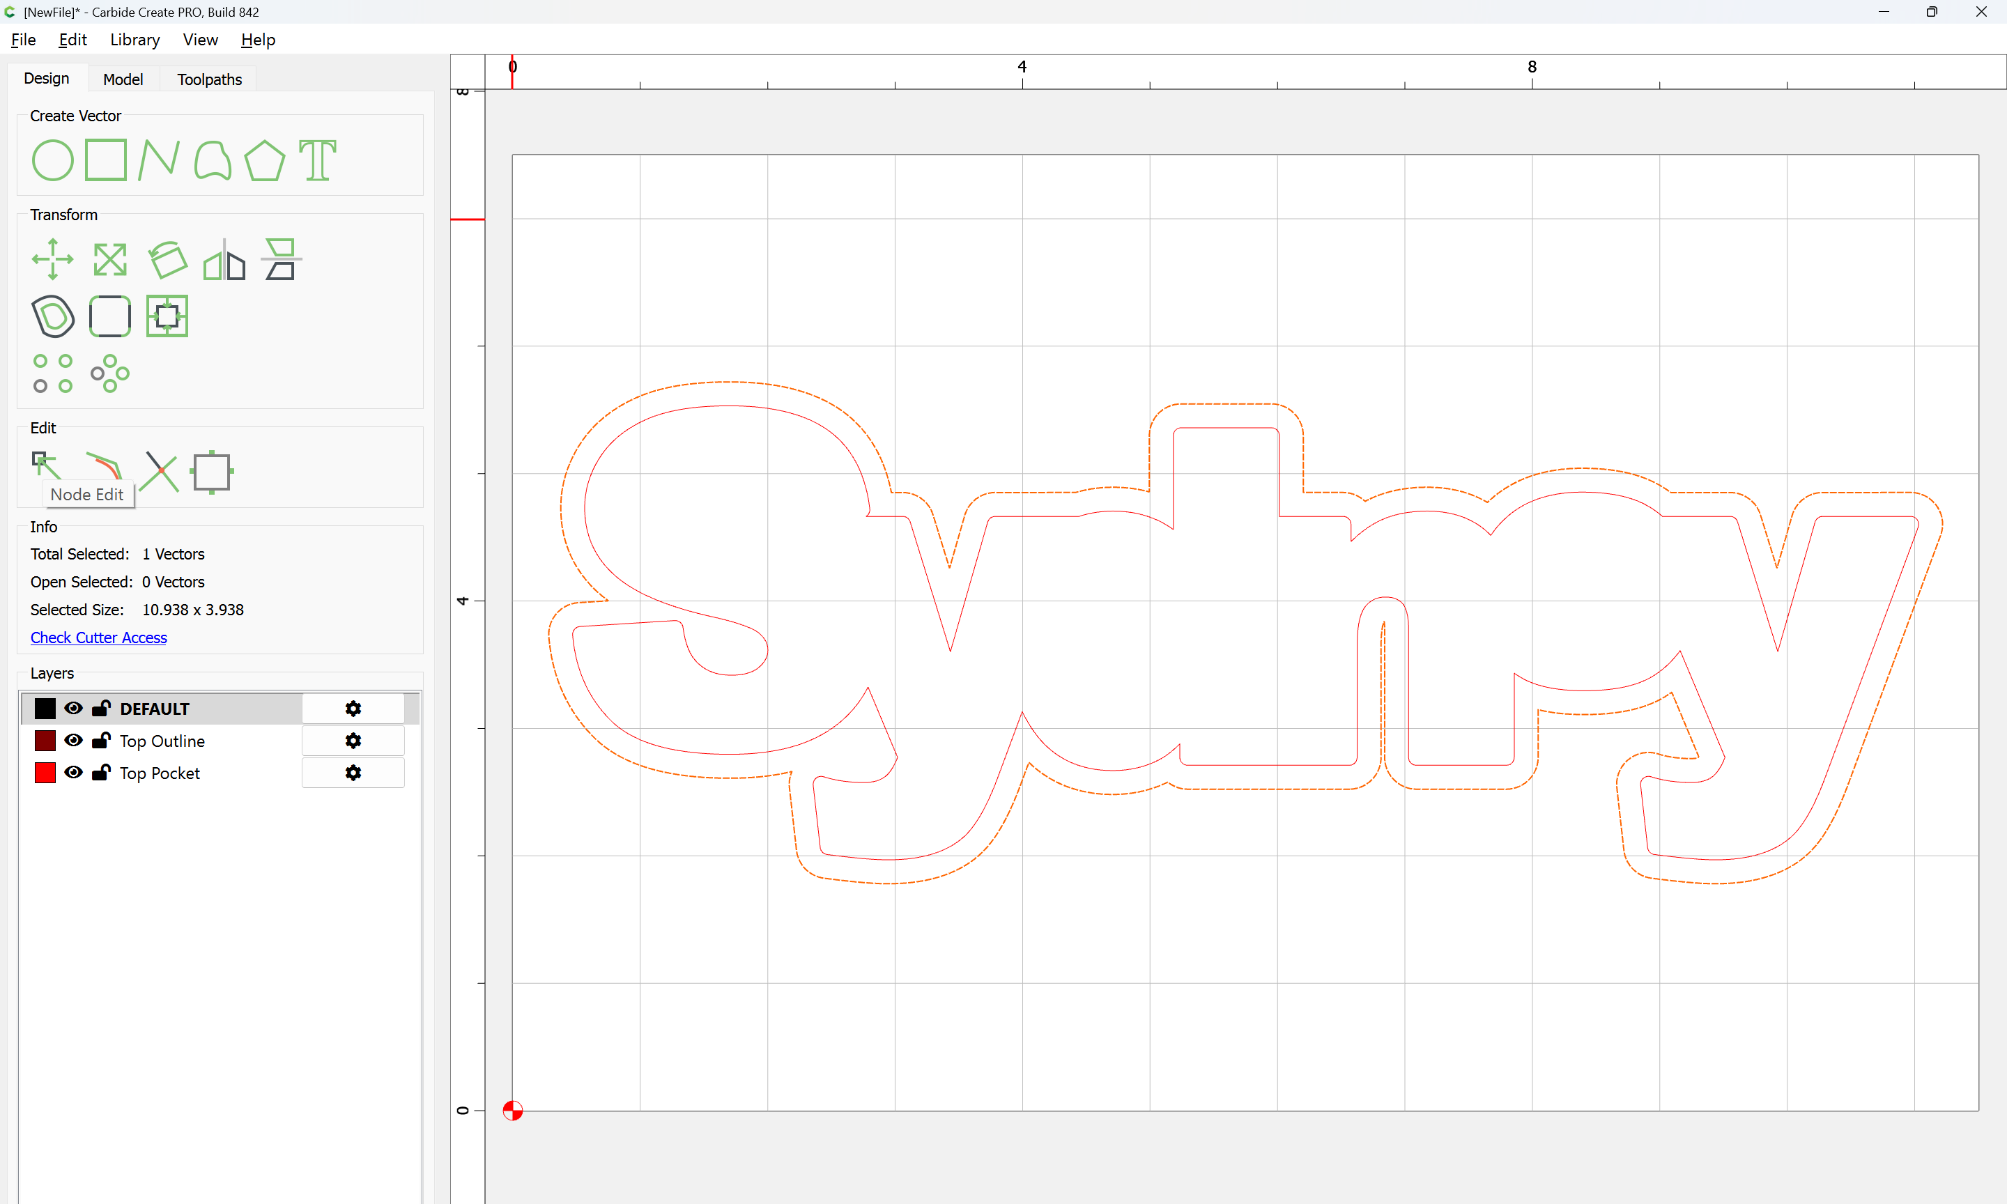Toggle visibility of Top Outline layer
This screenshot has width=2007, height=1204.
tap(74, 741)
